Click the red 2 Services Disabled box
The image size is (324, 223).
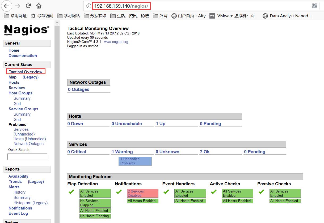click(143, 194)
